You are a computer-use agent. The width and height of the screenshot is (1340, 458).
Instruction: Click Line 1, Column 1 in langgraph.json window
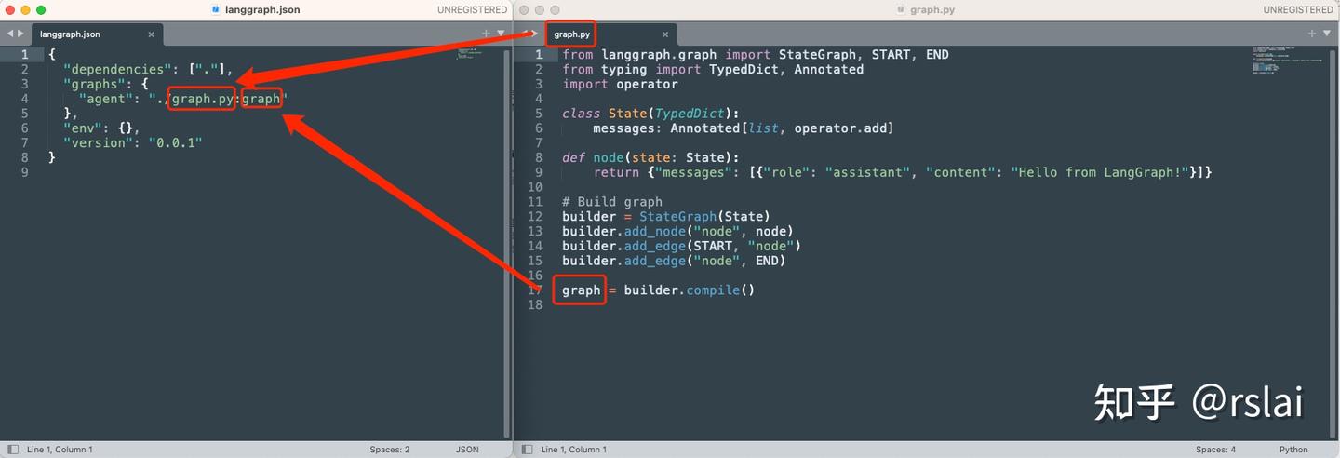[x=60, y=450]
